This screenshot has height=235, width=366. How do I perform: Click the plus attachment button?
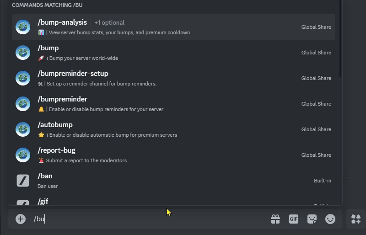21,219
